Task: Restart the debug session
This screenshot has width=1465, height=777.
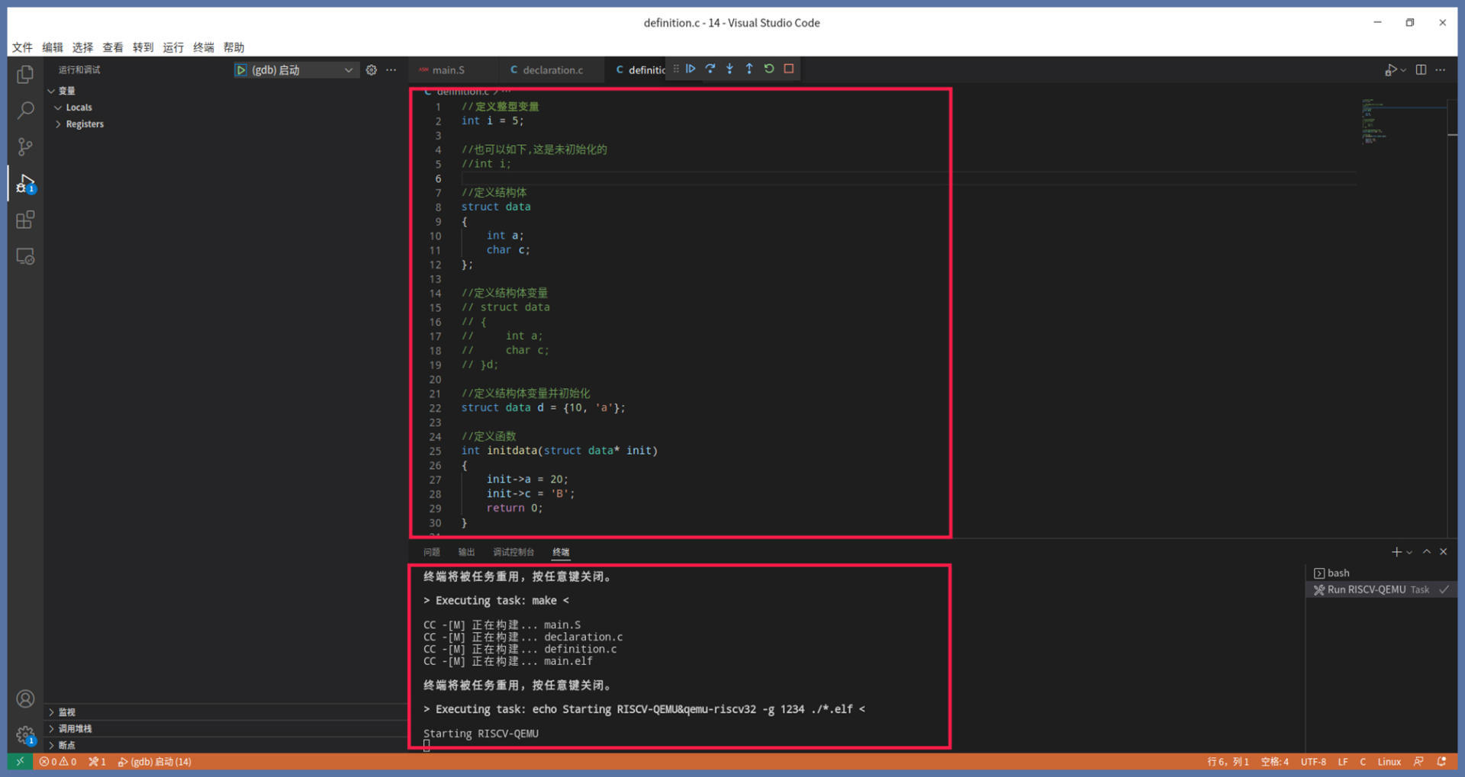Action: pos(769,69)
